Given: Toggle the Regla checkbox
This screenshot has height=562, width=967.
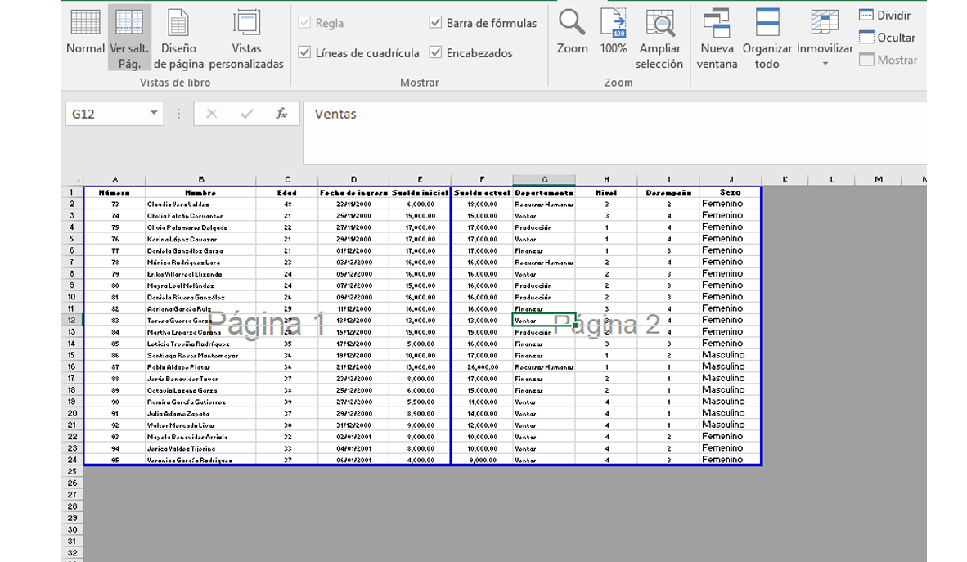Looking at the screenshot, I should point(304,23).
